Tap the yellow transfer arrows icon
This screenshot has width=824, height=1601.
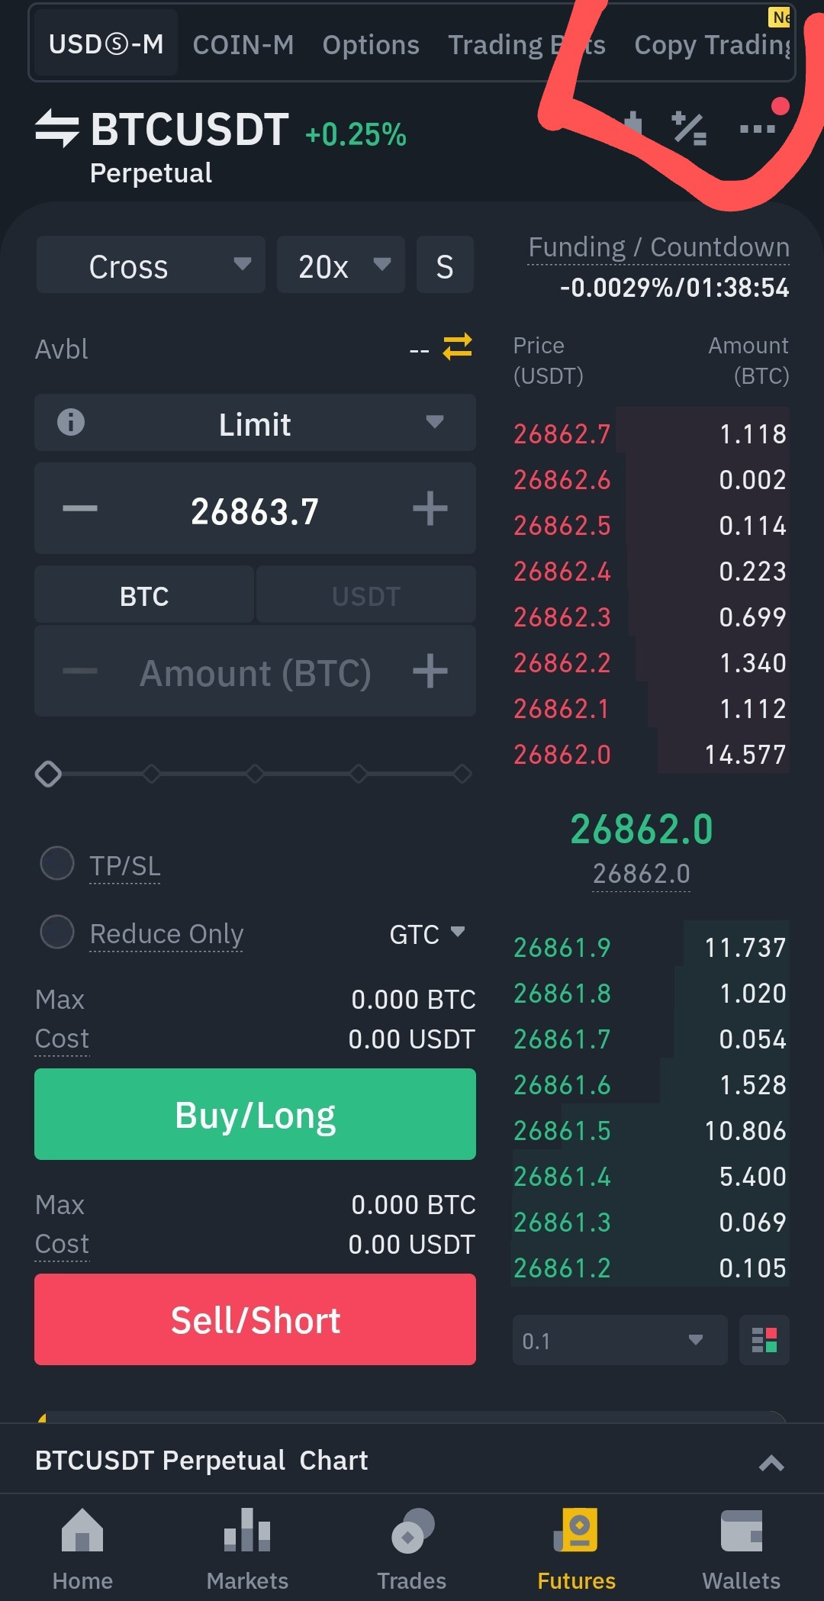[x=458, y=347]
